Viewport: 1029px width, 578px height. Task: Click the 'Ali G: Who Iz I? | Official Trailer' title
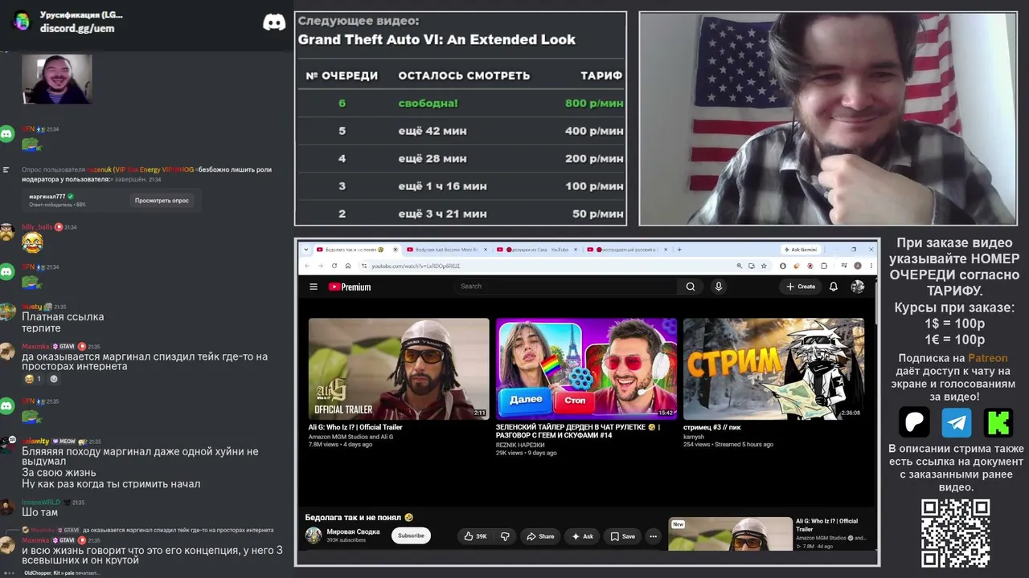(355, 427)
